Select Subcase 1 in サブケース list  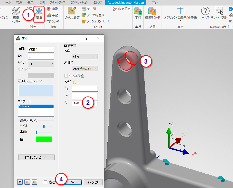pyautogui.click(x=36, y=106)
